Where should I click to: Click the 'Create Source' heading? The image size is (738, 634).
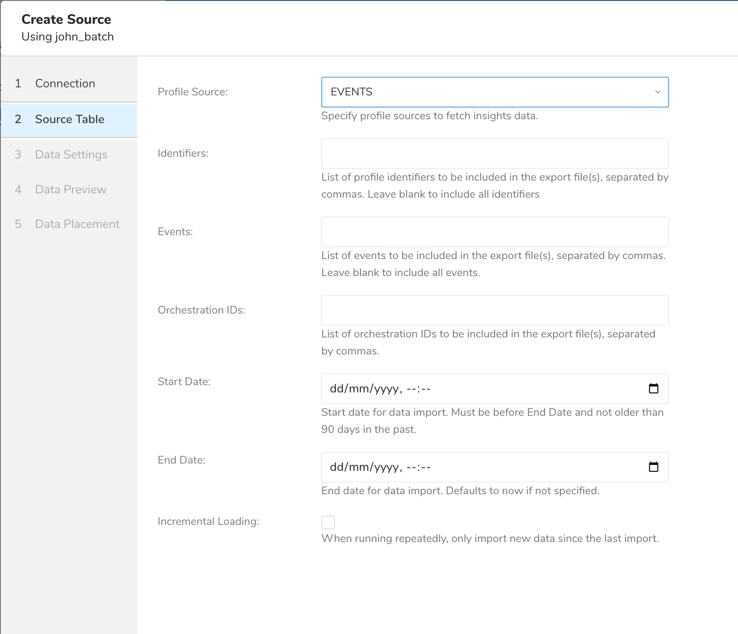66,19
